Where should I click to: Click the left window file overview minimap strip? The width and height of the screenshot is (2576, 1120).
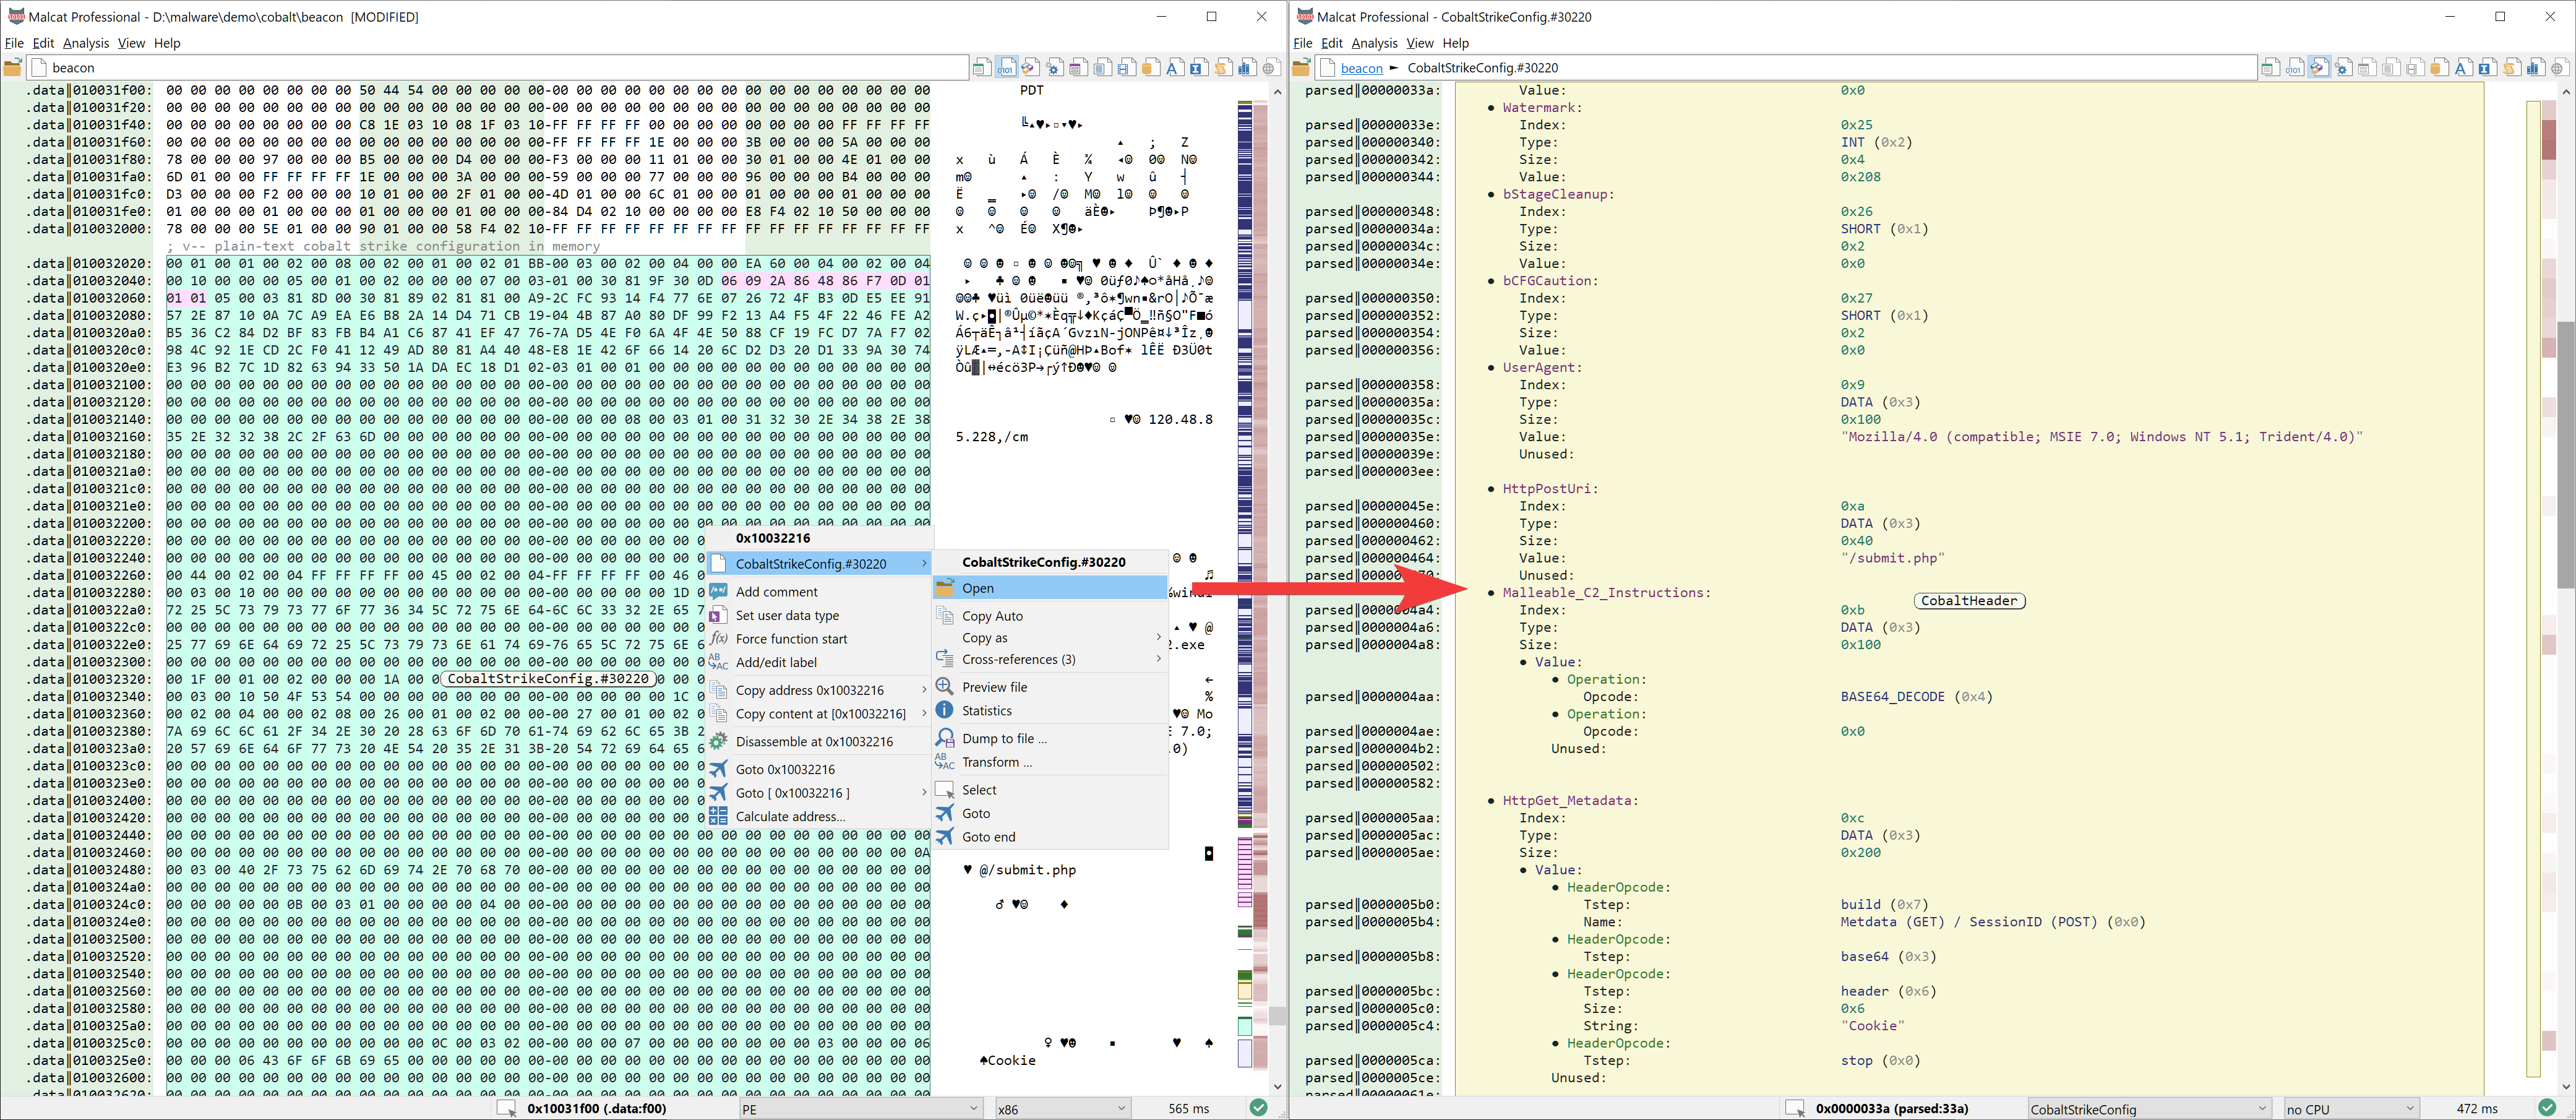click(x=1245, y=585)
